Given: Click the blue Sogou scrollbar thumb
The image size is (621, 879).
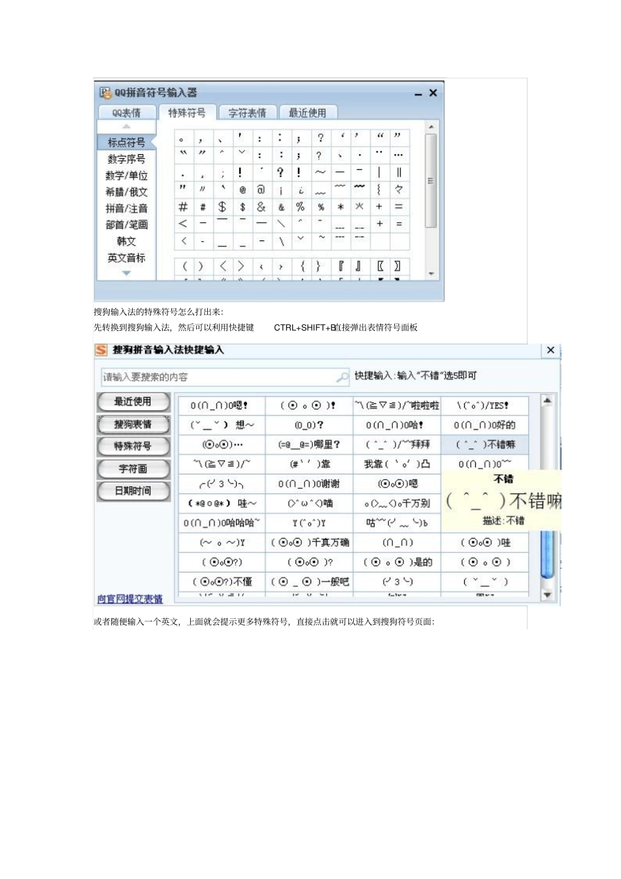Looking at the screenshot, I should pos(548,554).
